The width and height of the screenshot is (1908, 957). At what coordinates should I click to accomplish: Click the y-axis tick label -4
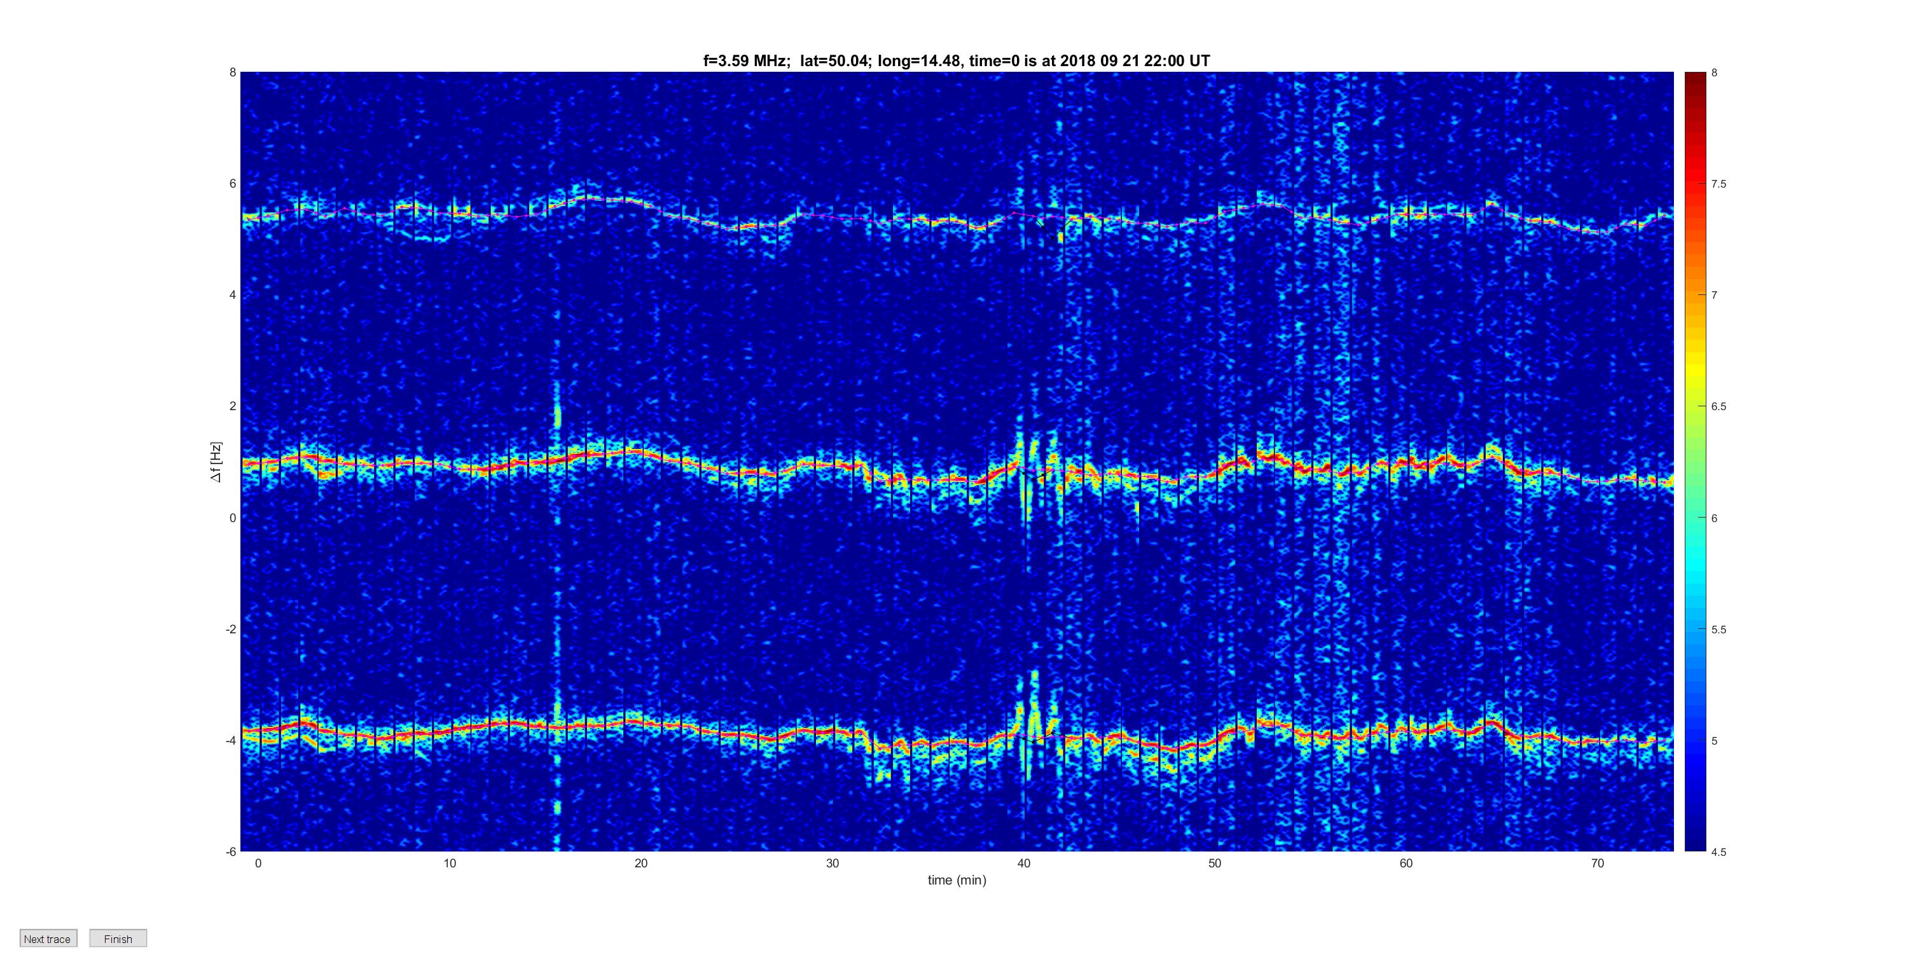(x=230, y=740)
